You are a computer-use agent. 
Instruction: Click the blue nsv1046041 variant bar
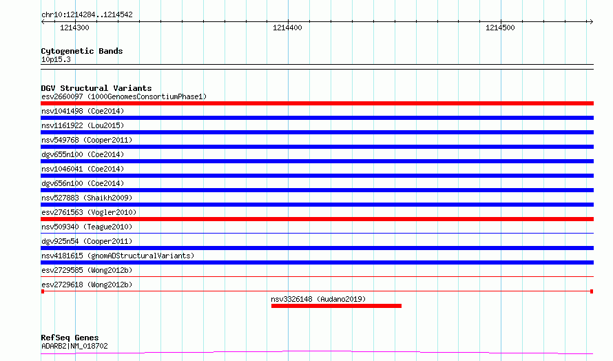[317, 176]
